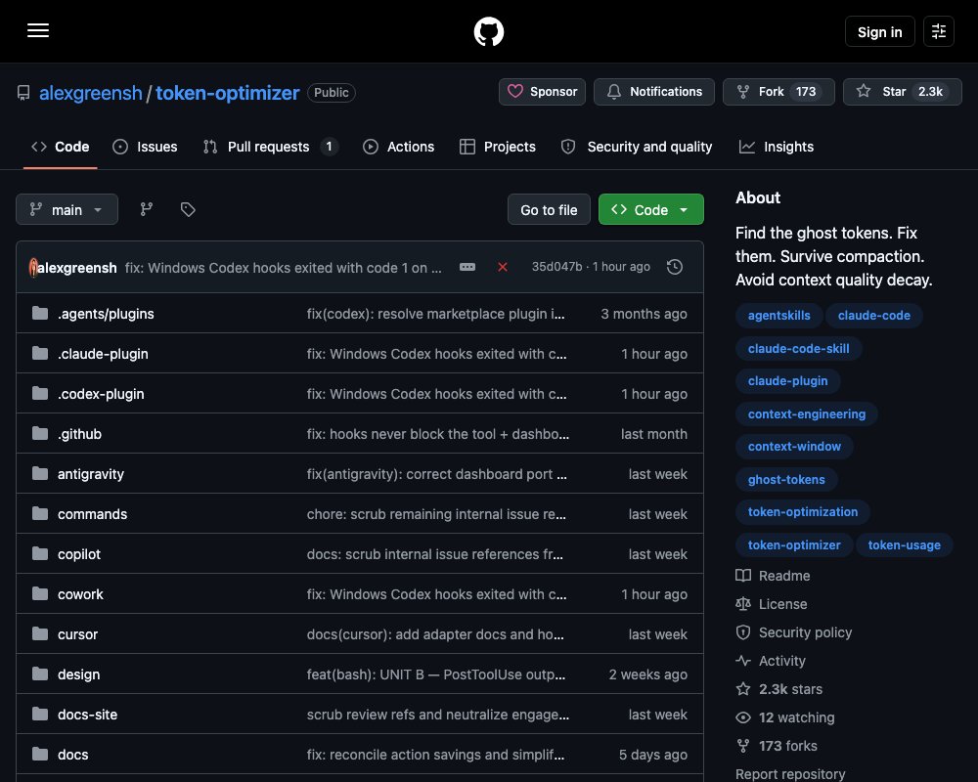View branches via the branch icon
Screen dimensions: 978x782
147,209
